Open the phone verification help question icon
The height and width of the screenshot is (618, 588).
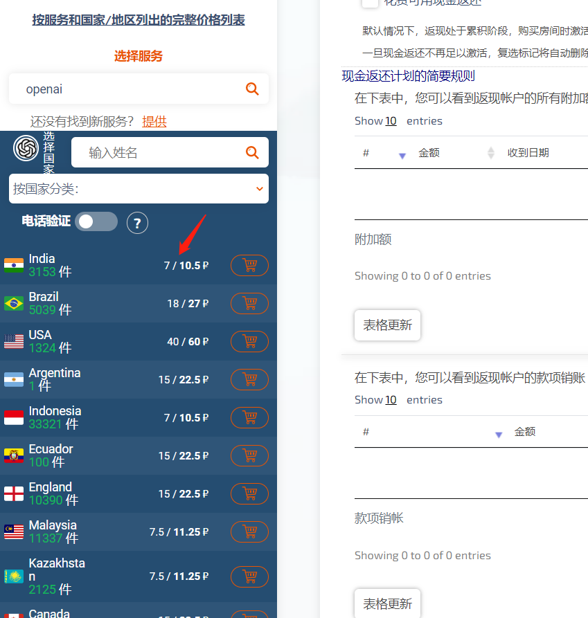click(137, 223)
